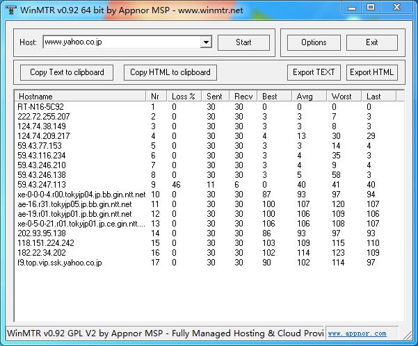Click the Worst value 123 in row 16

pyautogui.click(x=338, y=253)
